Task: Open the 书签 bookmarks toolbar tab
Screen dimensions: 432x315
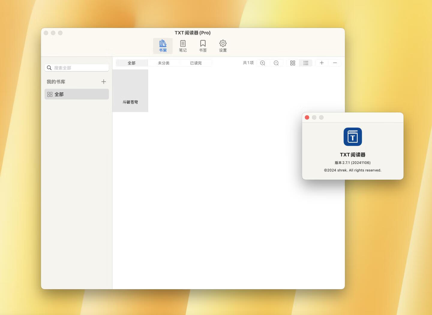Action: (203, 46)
